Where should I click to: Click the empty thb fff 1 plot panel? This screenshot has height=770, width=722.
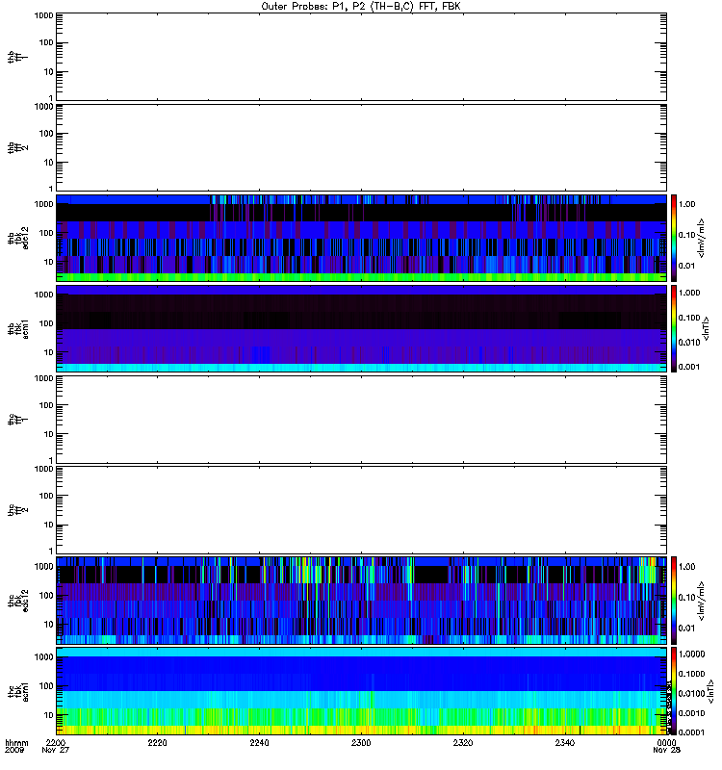pyautogui.click(x=361, y=57)
